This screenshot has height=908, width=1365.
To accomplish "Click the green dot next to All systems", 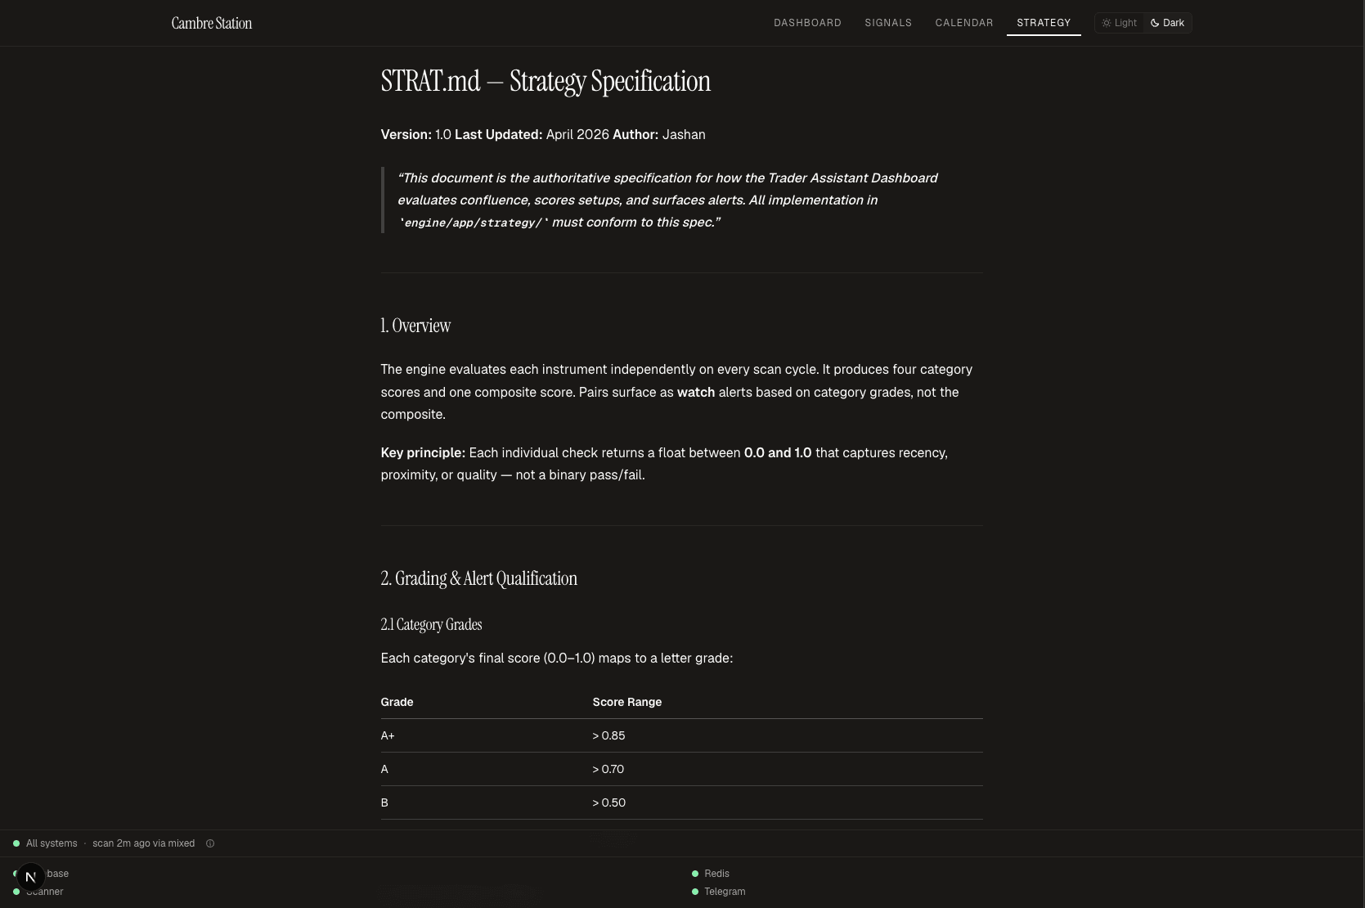I will click(x=16, y=843).
